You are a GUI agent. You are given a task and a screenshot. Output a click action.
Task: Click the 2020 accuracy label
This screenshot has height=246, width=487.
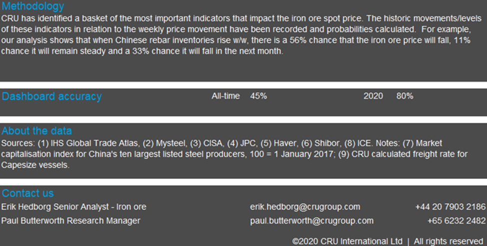tap(373, 96)
